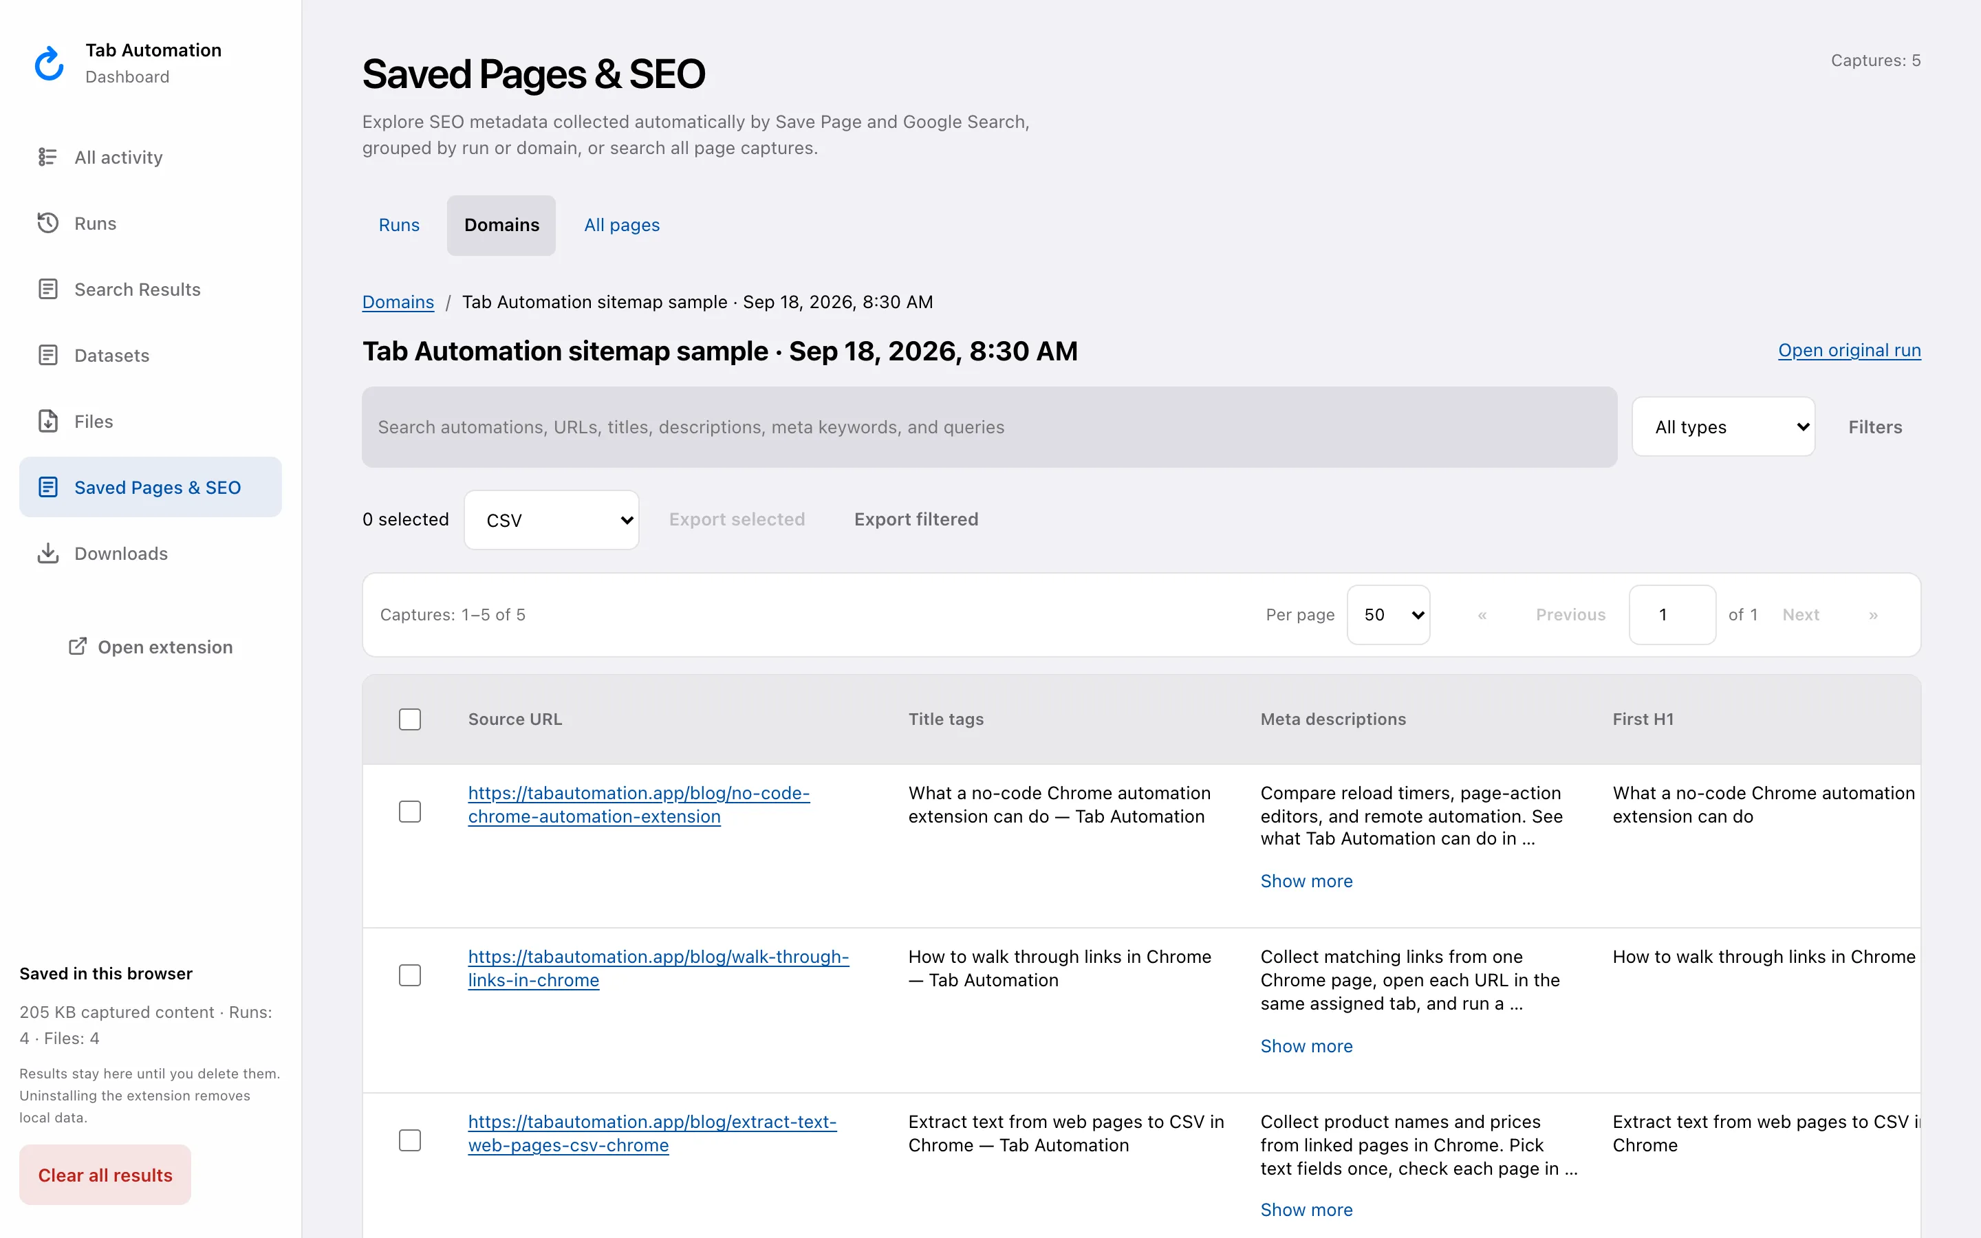Open Search Results sidebar section

tap(151, 289)
